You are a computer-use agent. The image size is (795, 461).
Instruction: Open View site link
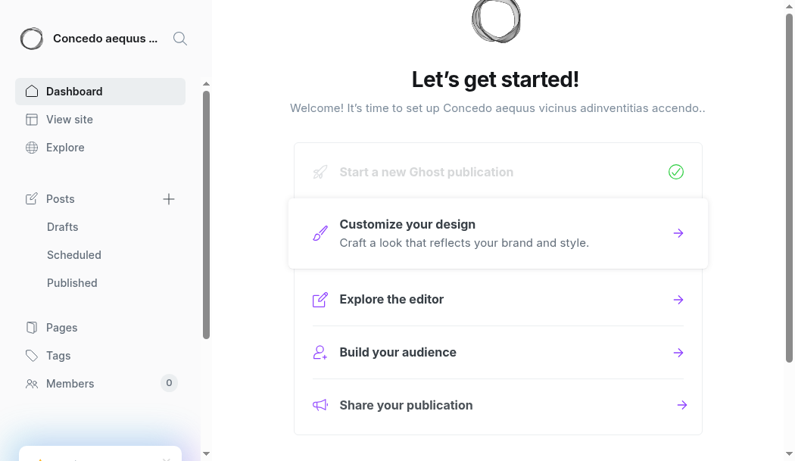coord(70,120)
